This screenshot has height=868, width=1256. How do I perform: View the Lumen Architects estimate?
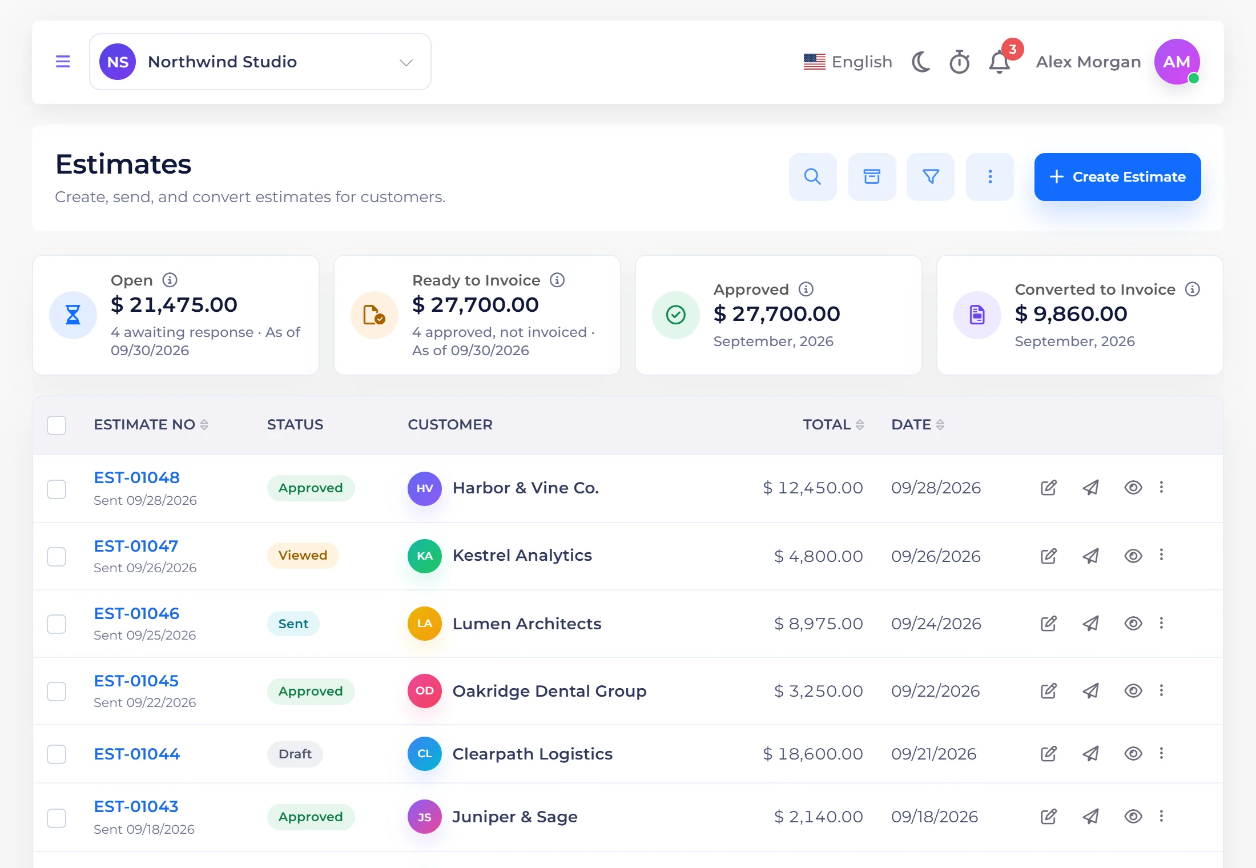click(1133, 623)
